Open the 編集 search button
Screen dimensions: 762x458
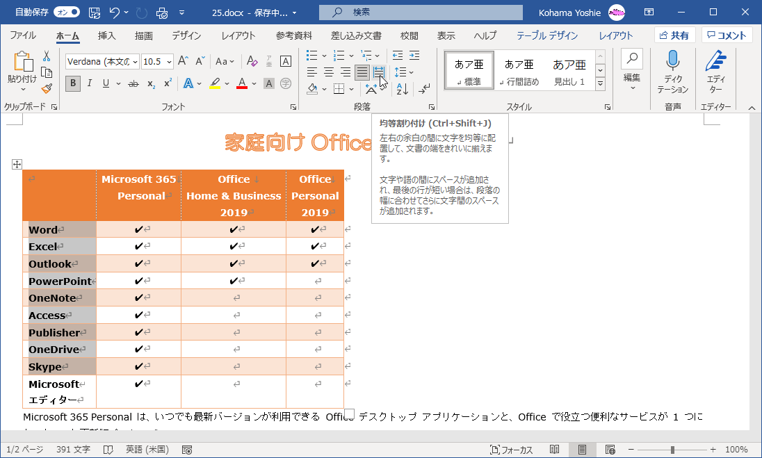pyautogui.click(x=632, y=71)
